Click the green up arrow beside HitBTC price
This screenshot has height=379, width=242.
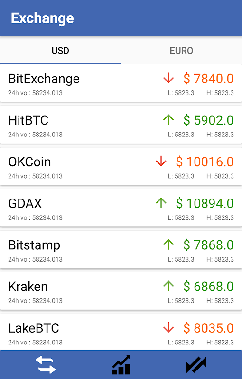pos(168,120)
